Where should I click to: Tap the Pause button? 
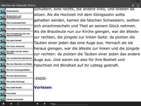(53, 104)
